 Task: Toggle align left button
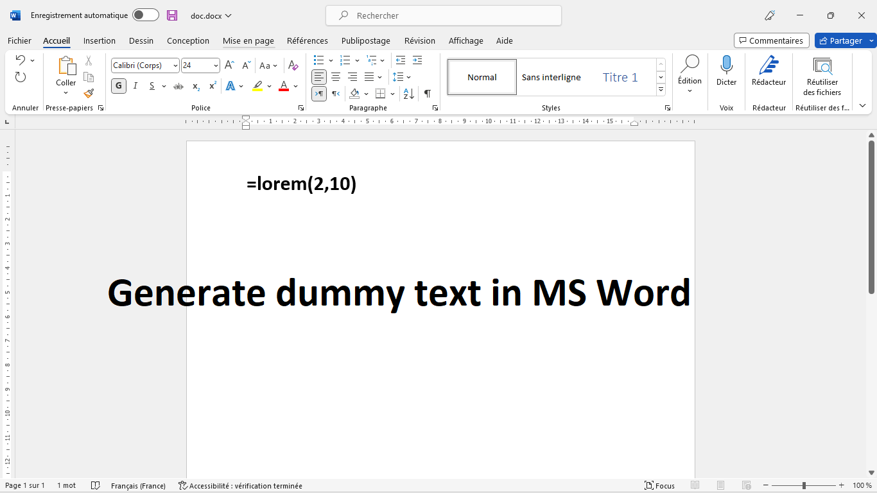pos(319,77)
